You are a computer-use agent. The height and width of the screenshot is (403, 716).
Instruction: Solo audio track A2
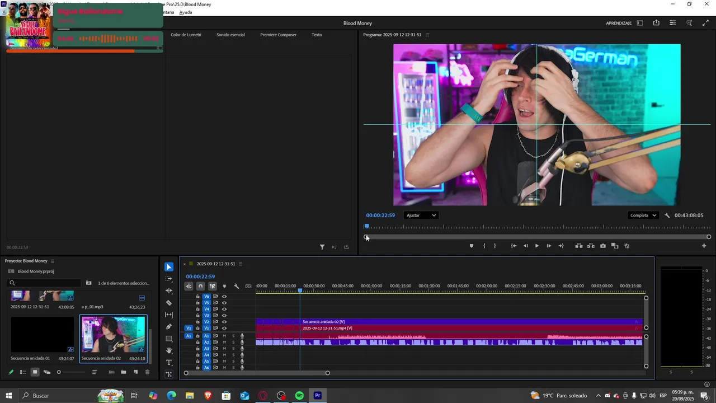(233, 342)
